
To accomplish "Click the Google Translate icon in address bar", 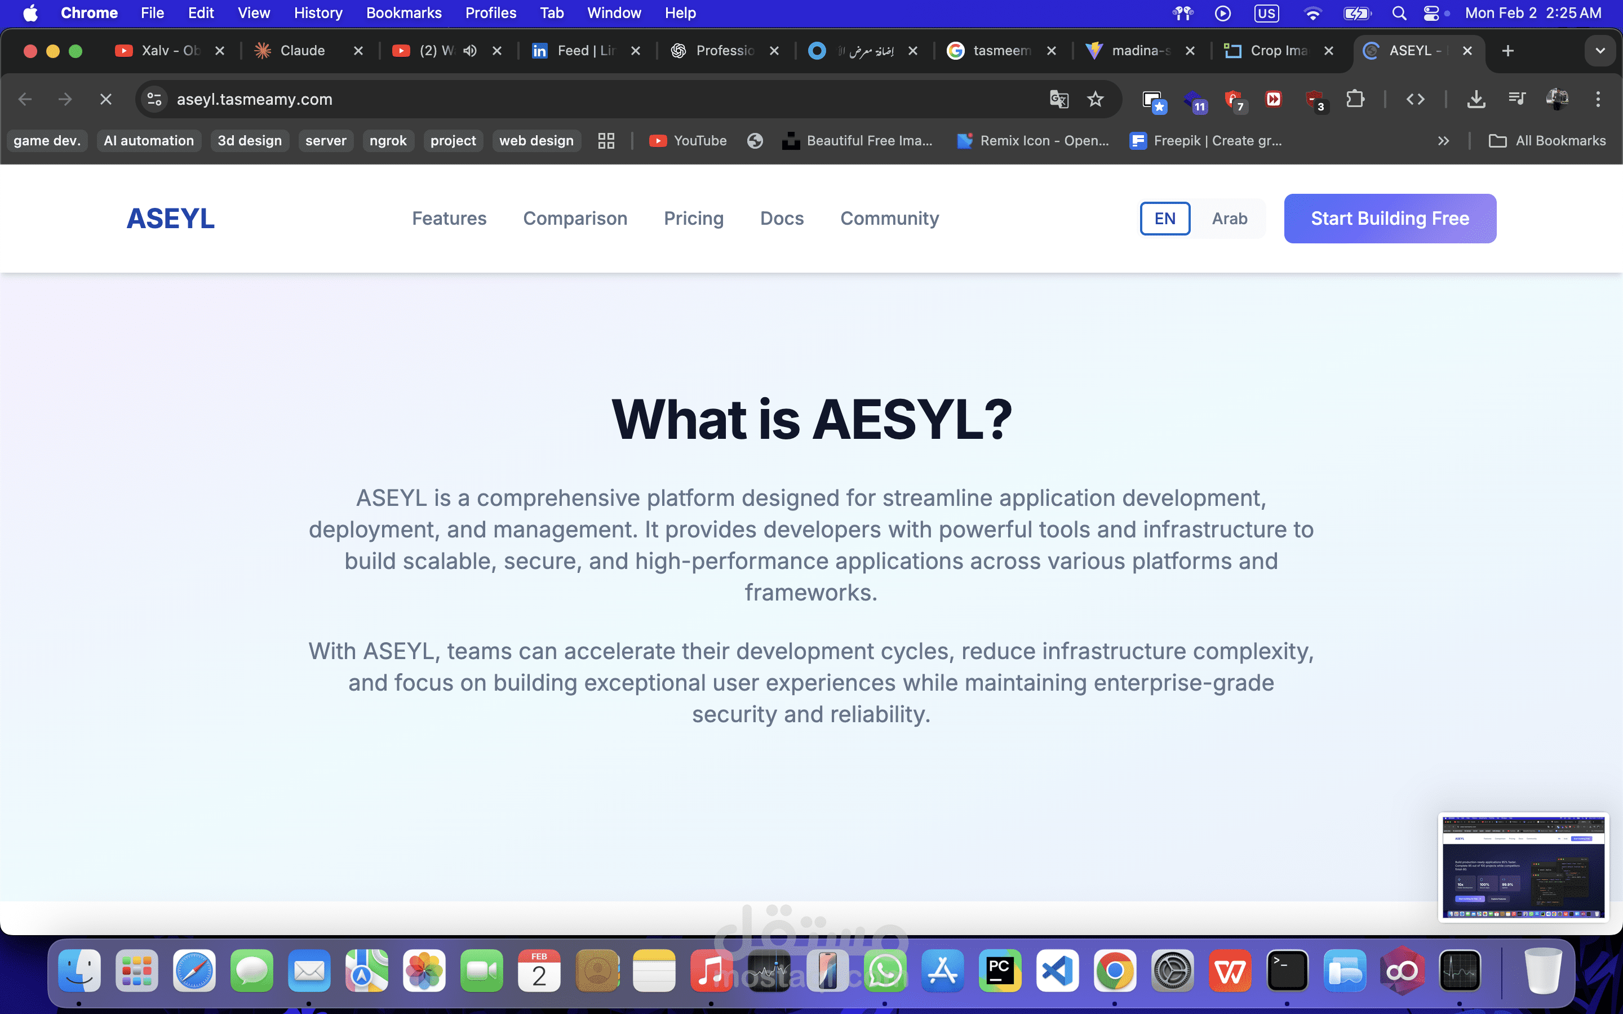I will (x=1058, y=99).
